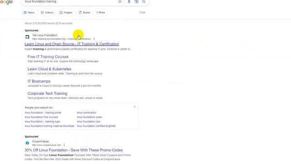Switch to the News tab
The width and height of the screenshot is (291, 164).
[29, 12]
